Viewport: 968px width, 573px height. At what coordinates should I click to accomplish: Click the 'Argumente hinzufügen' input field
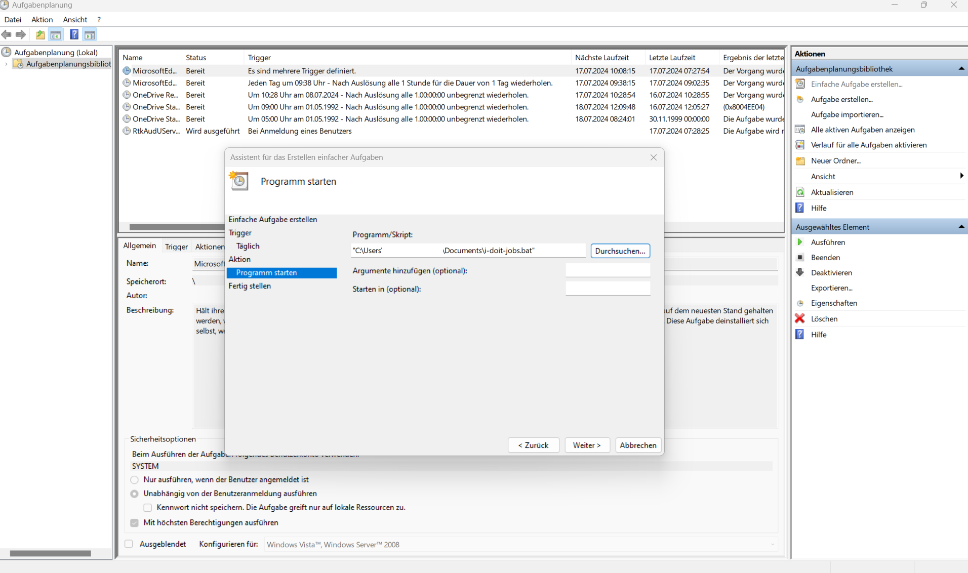(608, 271)
